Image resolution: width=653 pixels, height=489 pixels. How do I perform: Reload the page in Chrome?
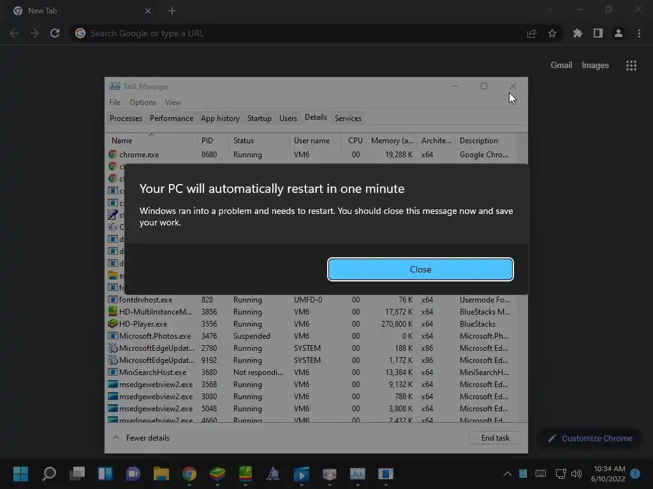pos(55,33)
